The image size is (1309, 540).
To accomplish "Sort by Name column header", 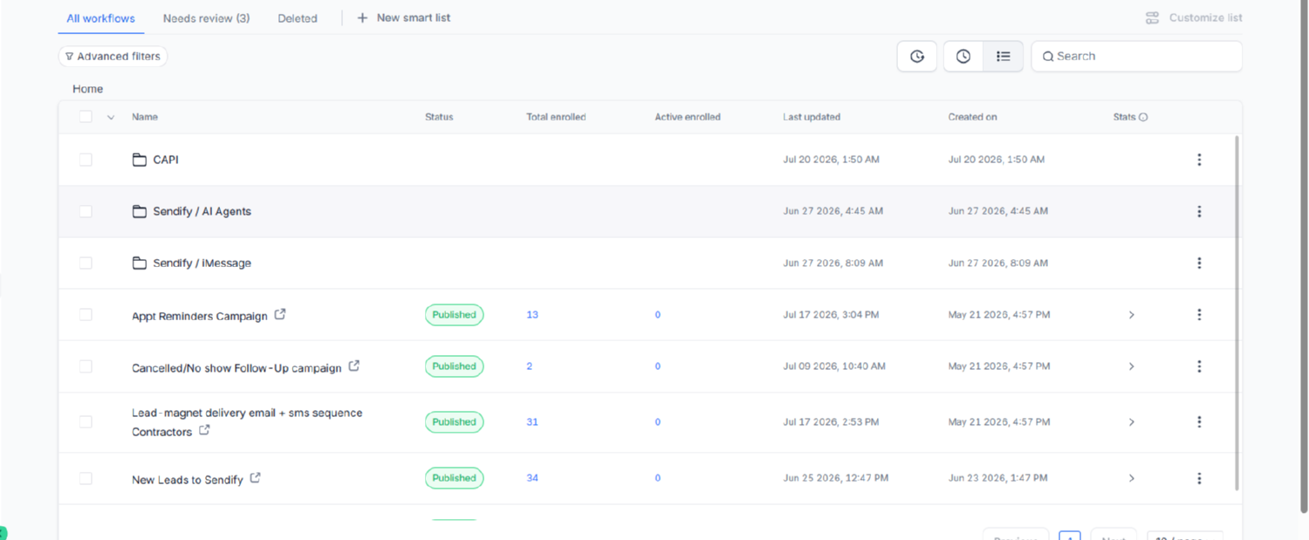I will click(x=145, y=117).
